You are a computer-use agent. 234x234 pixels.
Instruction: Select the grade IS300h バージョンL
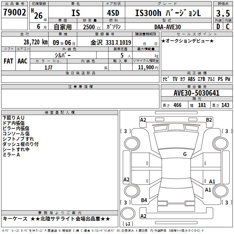168,13
